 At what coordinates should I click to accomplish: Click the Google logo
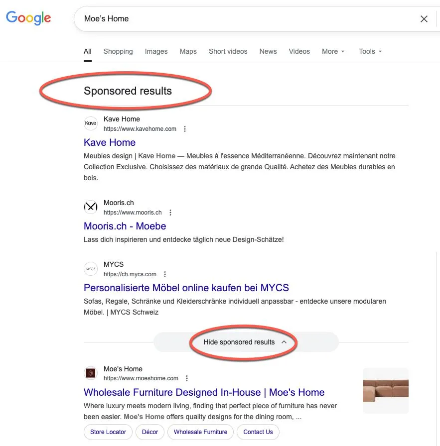click(28, 18)
